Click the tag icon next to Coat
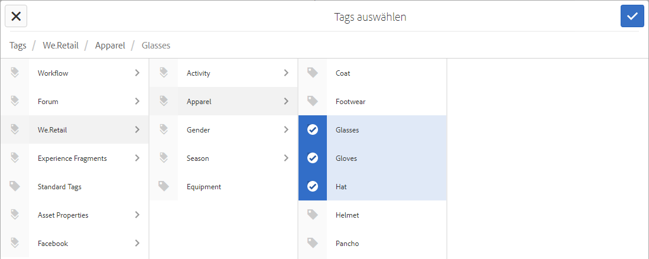 [x=313, y=73]
